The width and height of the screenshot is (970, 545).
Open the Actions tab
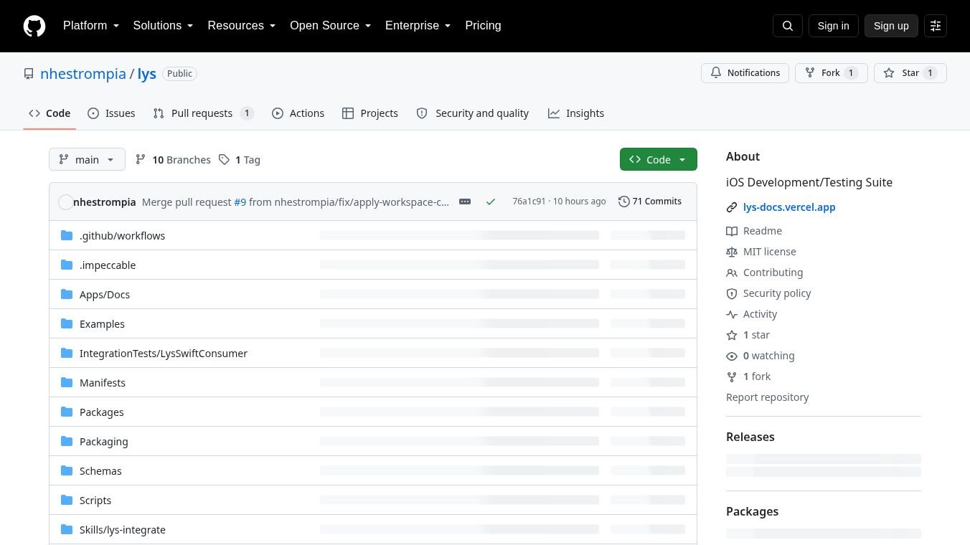[x=298, y=113]
